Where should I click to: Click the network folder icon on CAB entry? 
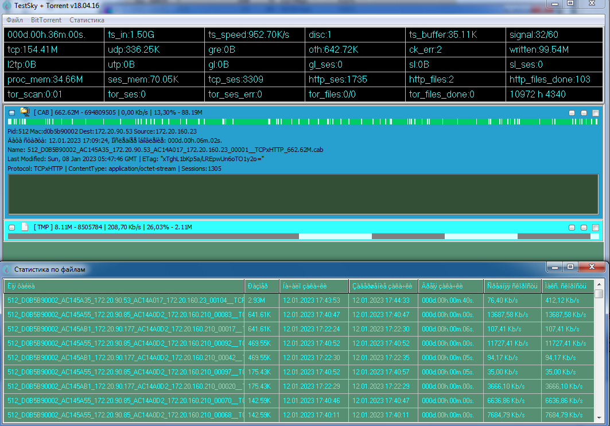tap(25, 112)
